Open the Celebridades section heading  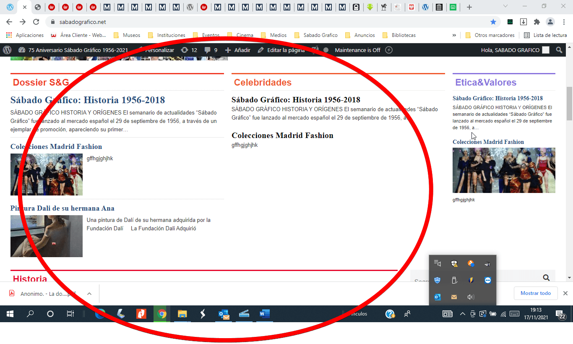pos(263,82)
